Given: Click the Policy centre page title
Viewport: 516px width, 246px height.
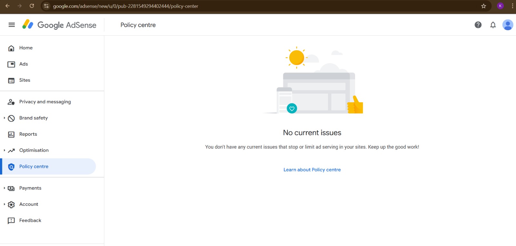Looking at the screenshot, I should [x=138, y=25].
